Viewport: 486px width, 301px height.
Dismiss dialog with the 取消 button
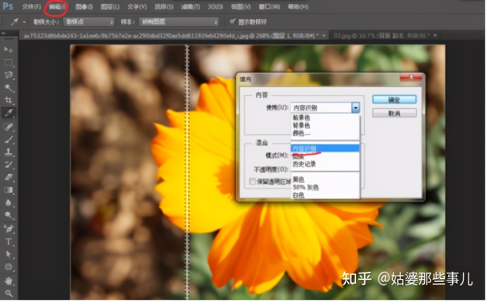pyautogui.click(x=394, y=113)
